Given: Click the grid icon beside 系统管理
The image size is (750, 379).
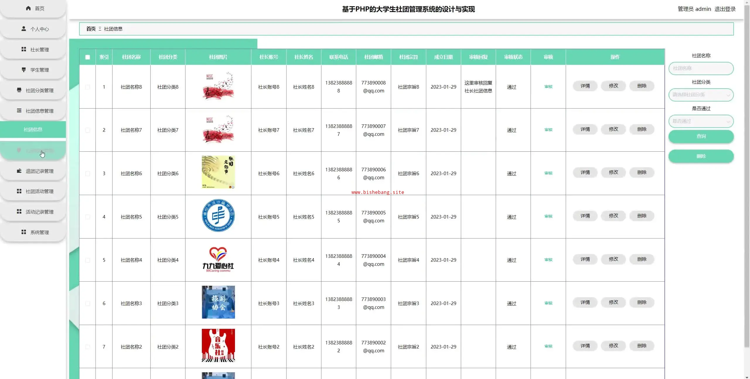Looking at the screenshot, I should 24,232.
